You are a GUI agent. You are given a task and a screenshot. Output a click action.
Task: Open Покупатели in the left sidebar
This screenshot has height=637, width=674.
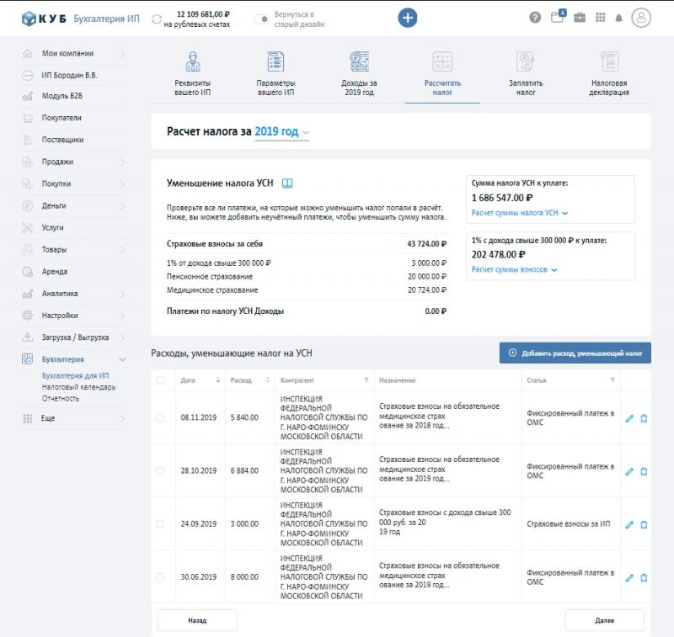point(62,118)
